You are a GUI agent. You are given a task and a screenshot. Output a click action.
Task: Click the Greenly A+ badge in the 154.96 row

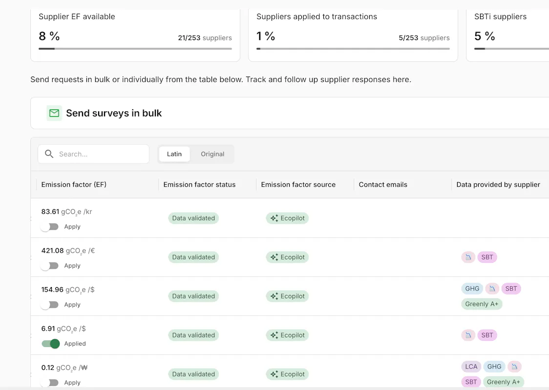[x=482, y=304]
